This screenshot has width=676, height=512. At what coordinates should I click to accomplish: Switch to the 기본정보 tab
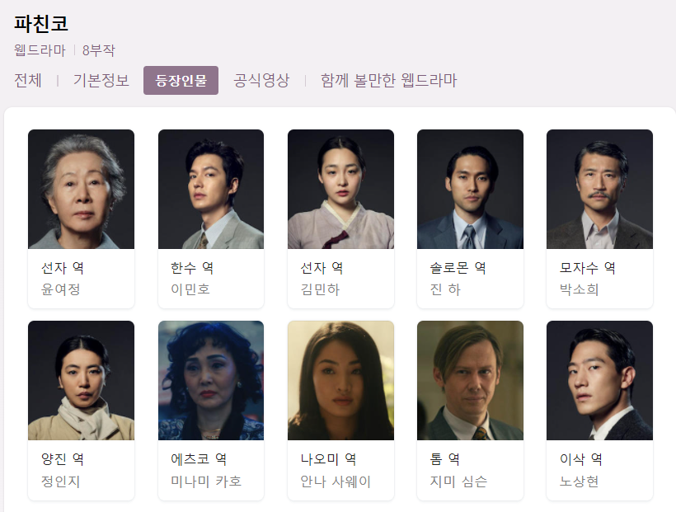click(x=101, y=80)
